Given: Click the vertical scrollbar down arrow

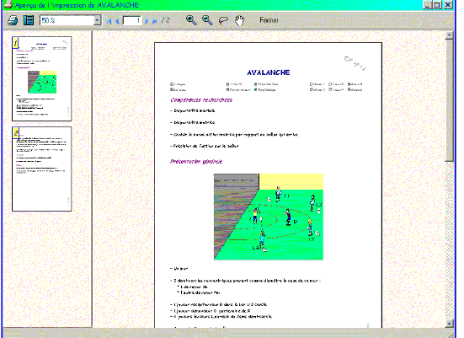Looking at the screenshot, I should 449,324.
